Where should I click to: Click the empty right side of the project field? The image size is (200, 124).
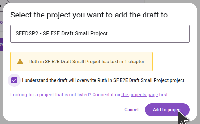pyautogui.click(x=149, y=34)
